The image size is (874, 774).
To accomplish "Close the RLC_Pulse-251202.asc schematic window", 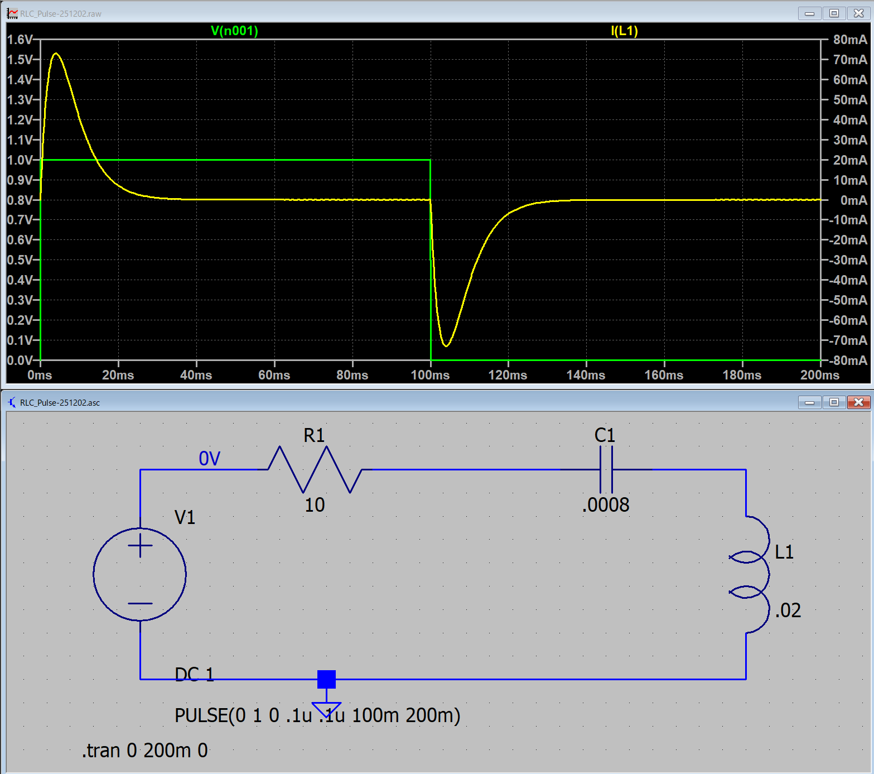I will click(x=858, y=402).
